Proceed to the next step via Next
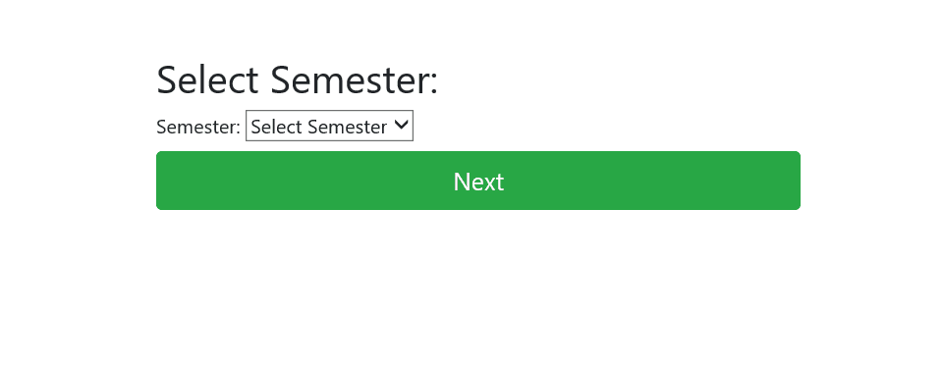The width and height of the screenshot is (943, 366). point(478,181)
